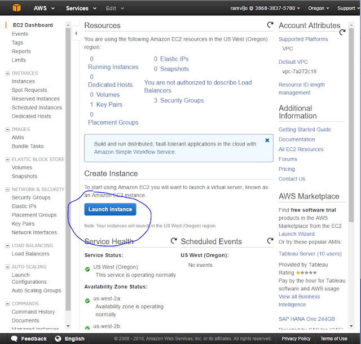Open the Edit dropdown in top bar
Screen dimensions: 361x344
point(115,8)
